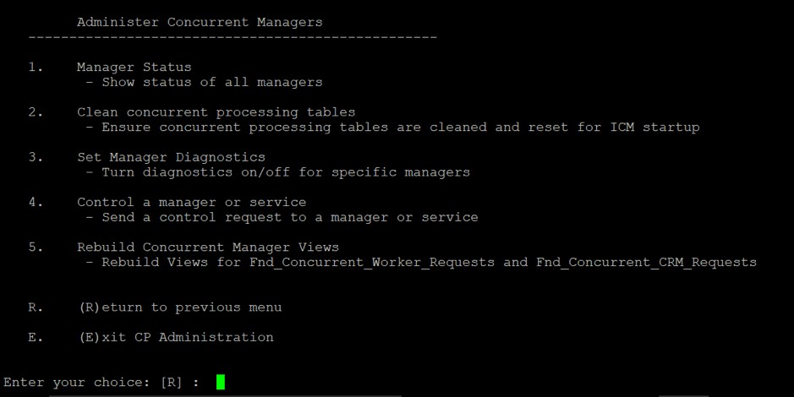Image resolution: width=794 pixels, height=397 pixels.
Task: Click the green cursor block at the prompt
Action: 221,383
